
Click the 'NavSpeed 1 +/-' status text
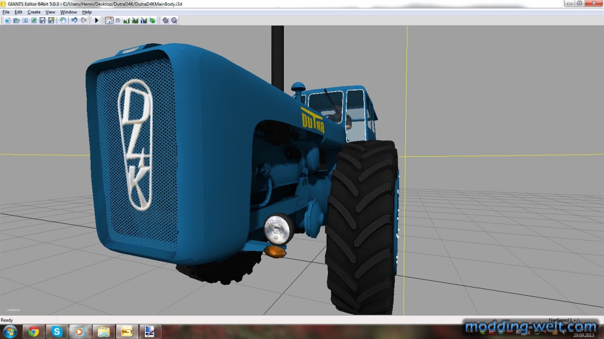click(565, 320)
